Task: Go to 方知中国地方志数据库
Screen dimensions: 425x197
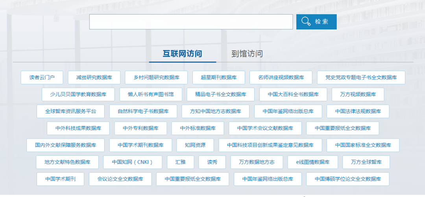Action: (216, 111)
